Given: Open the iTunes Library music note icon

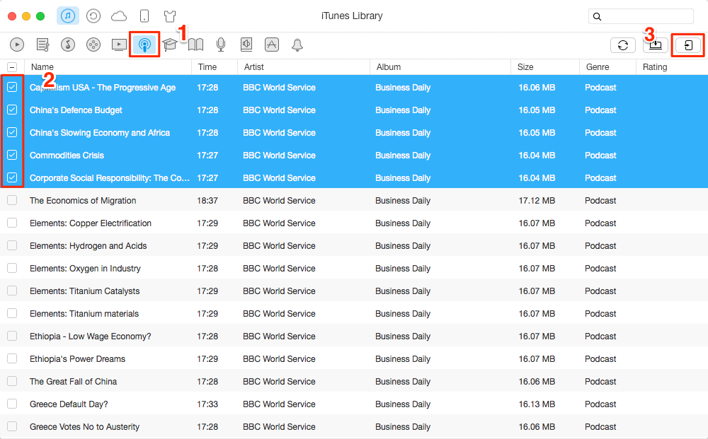Looking at the screenshot, I should [x=68, y=16].
